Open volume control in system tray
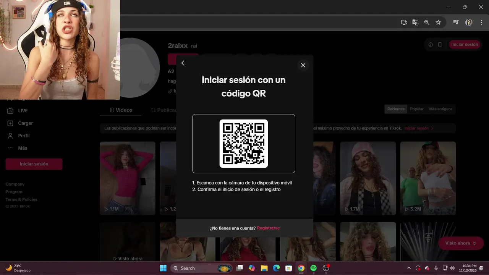 (452, 268)
